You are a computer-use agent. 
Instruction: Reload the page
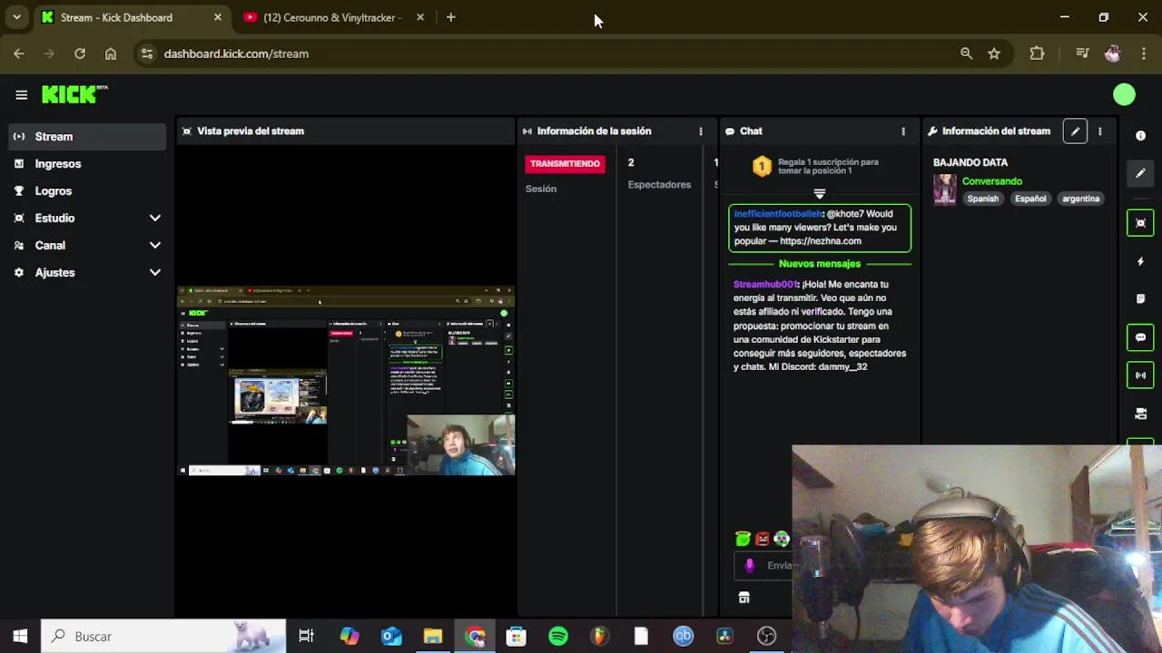80,54
